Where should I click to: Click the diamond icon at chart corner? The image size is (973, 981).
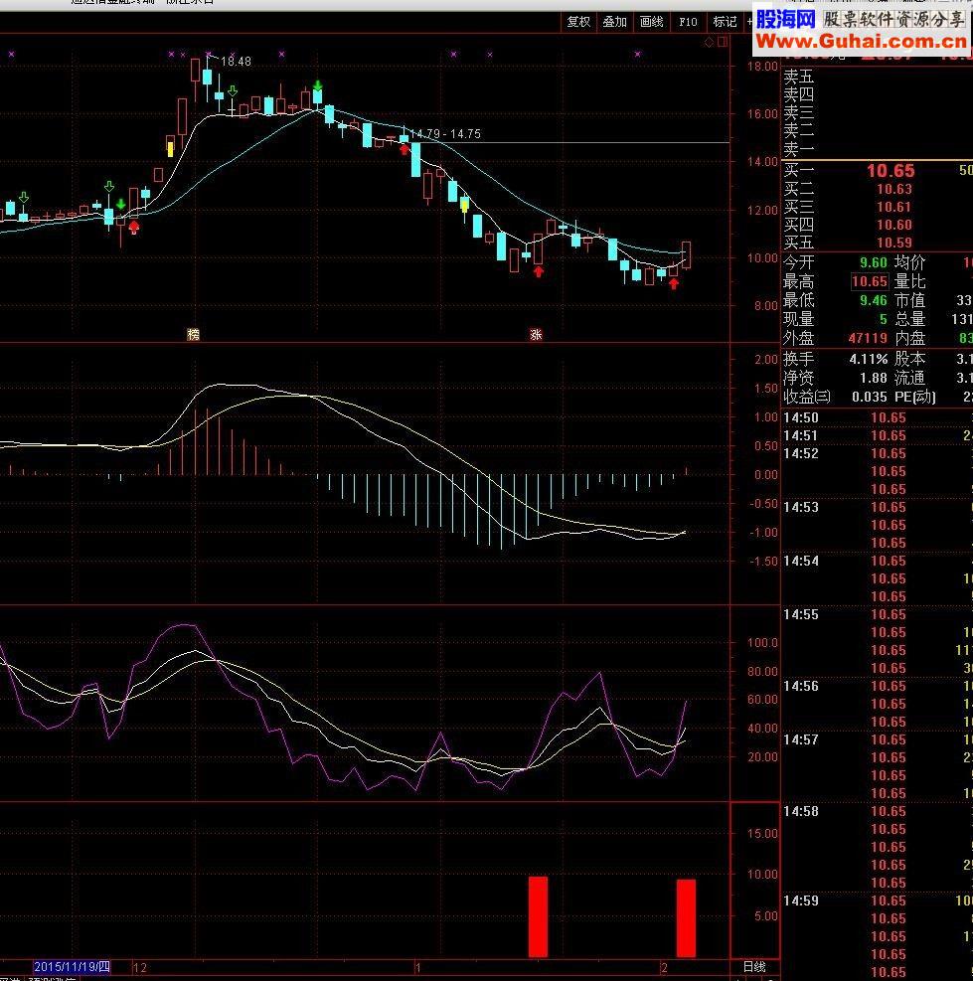pyautogui.click(x=709, y=43)
